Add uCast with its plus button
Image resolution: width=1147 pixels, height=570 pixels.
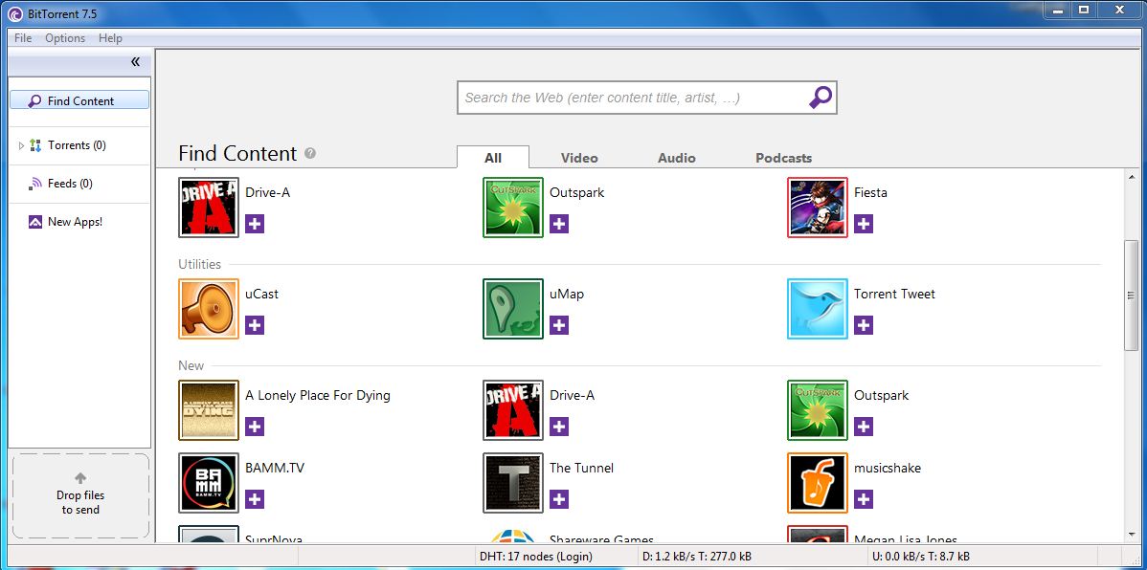tap(255, 325)
